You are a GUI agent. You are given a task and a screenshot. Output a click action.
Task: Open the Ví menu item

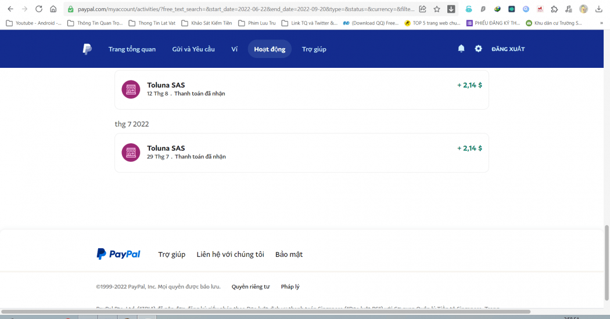click(234, 49)
